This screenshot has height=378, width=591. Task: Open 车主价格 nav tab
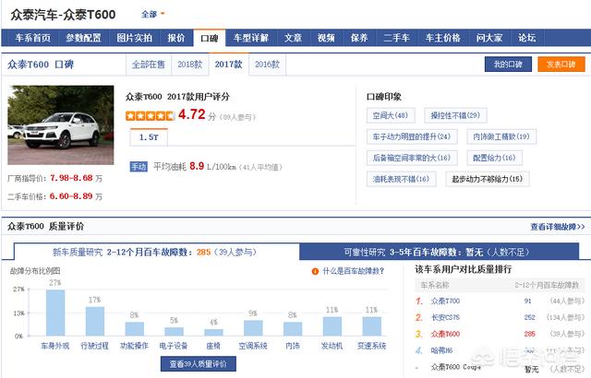[443, 38]
